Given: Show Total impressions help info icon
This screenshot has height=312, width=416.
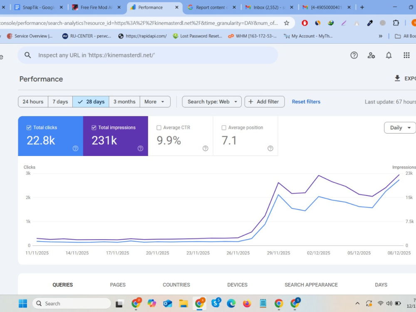Looking at the screenshot, I should point(140,149).
